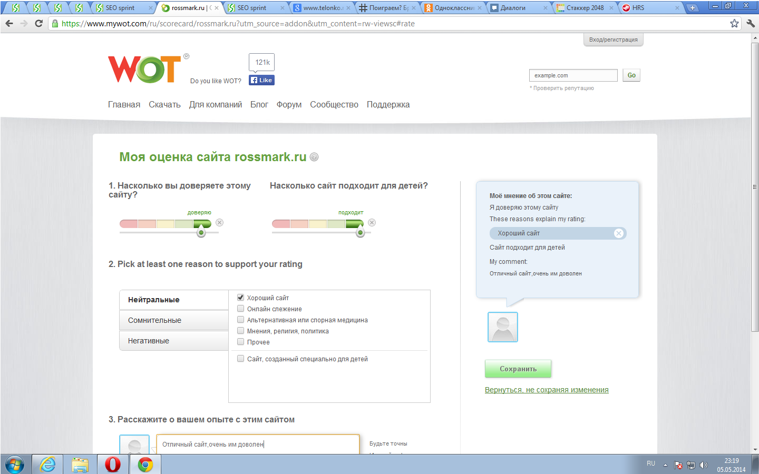Click 'Вход/регистрация' button
Screen dimensions: 759x474
(614, 40)
